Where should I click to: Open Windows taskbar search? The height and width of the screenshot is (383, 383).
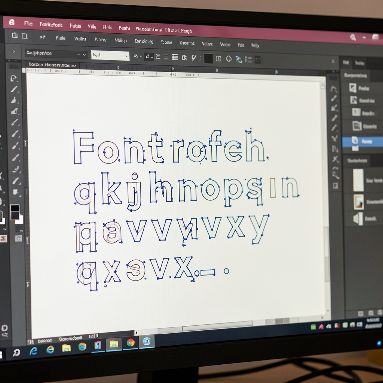coord(16,352)
